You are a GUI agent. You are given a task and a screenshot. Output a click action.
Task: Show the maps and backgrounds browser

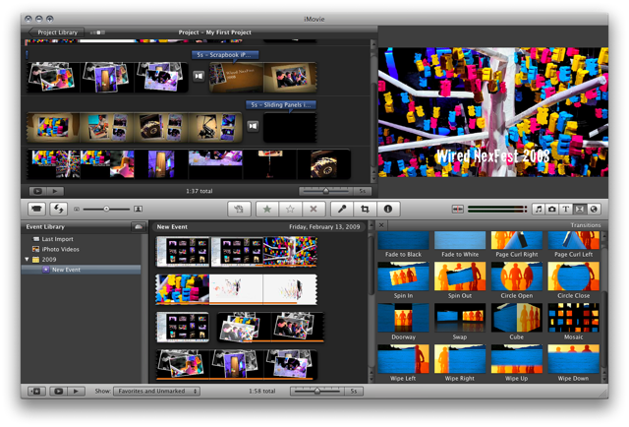point(594,209)
